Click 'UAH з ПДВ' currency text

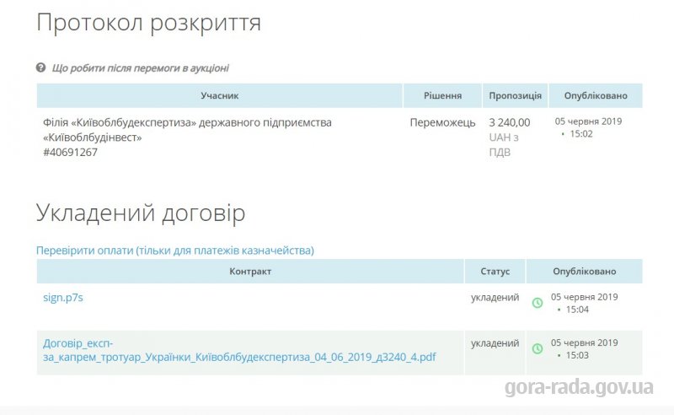(x=504, y=144)
